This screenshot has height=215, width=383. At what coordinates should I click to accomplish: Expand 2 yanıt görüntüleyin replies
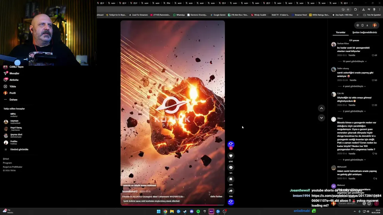354,111
